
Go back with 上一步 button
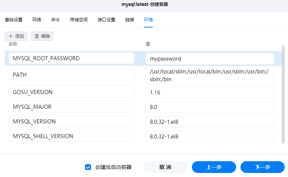click(x=214, y=167)
